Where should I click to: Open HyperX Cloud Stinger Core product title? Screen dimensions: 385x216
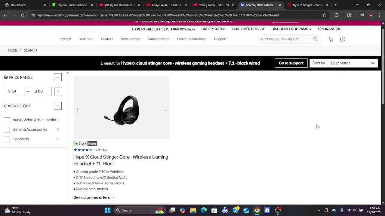click(121, 160)
